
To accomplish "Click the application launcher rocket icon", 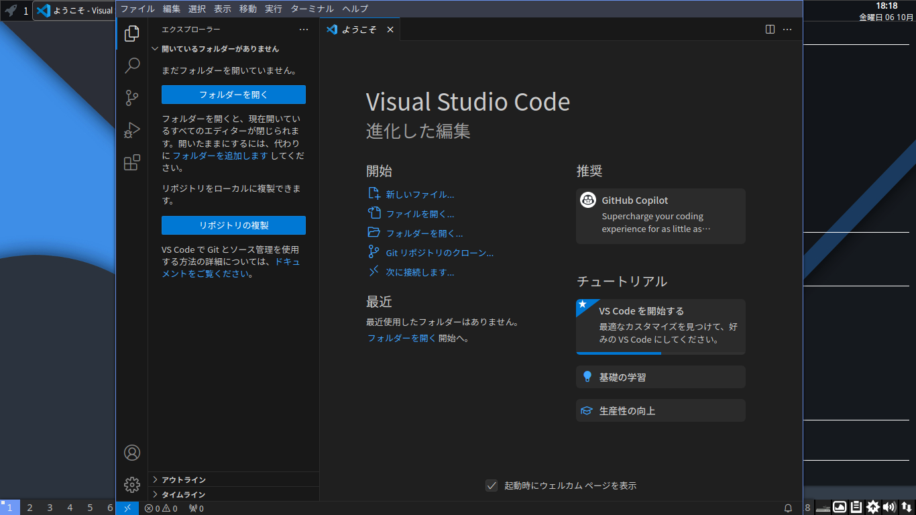I will tap(11, 11).
